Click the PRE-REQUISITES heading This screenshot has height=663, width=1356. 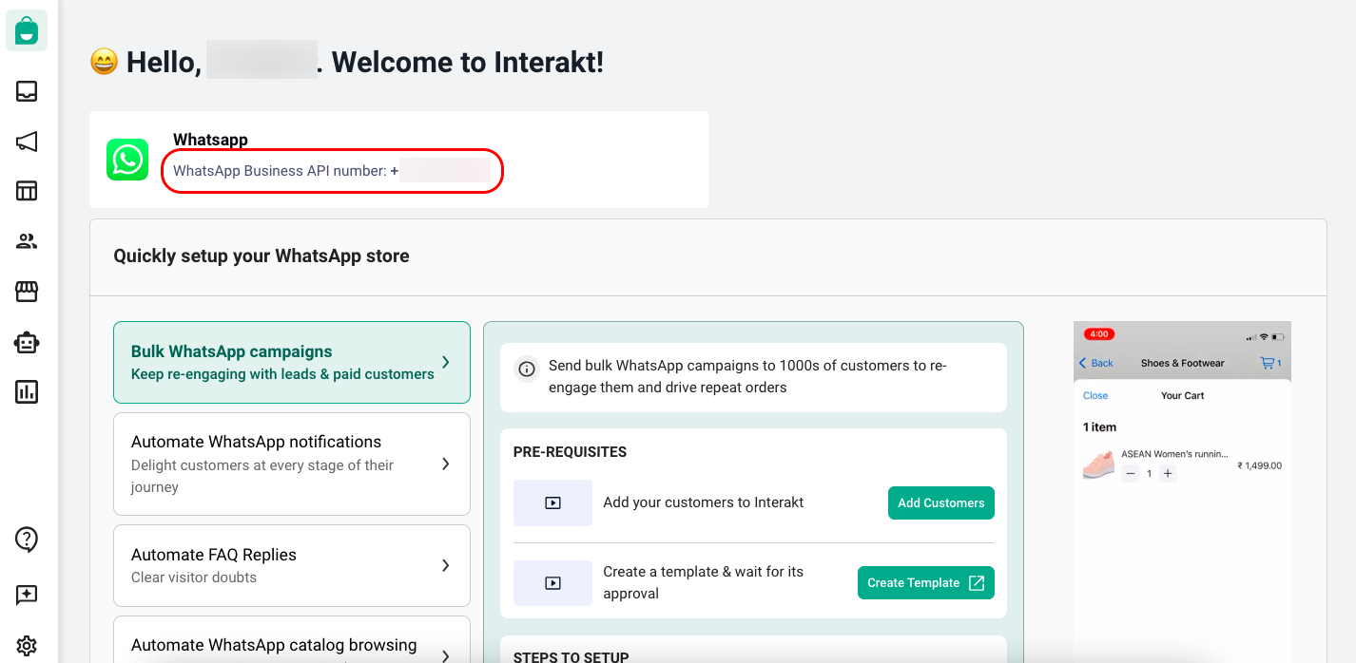[570, 452]
